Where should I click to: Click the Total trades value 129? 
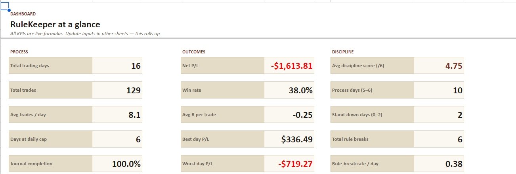click(x=117, y=90)
